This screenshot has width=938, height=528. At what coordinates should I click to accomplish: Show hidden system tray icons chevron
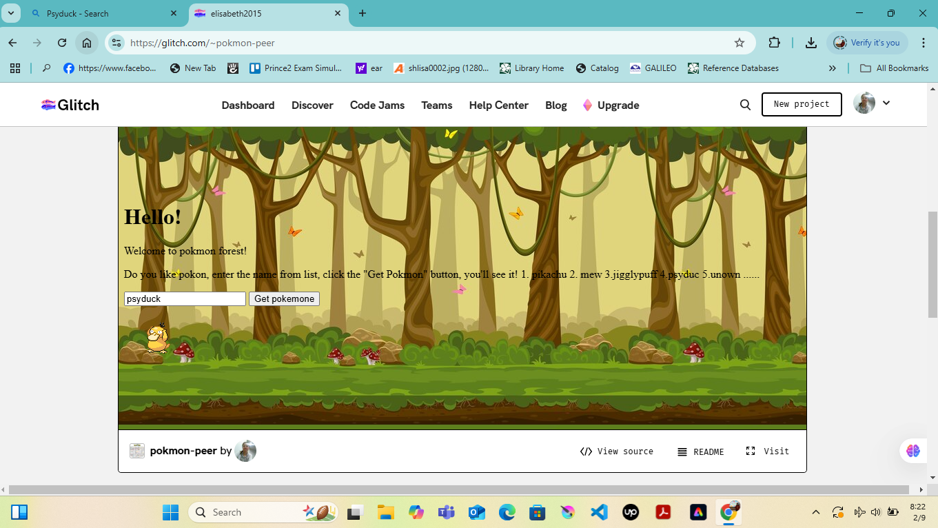tap(816, 512)
